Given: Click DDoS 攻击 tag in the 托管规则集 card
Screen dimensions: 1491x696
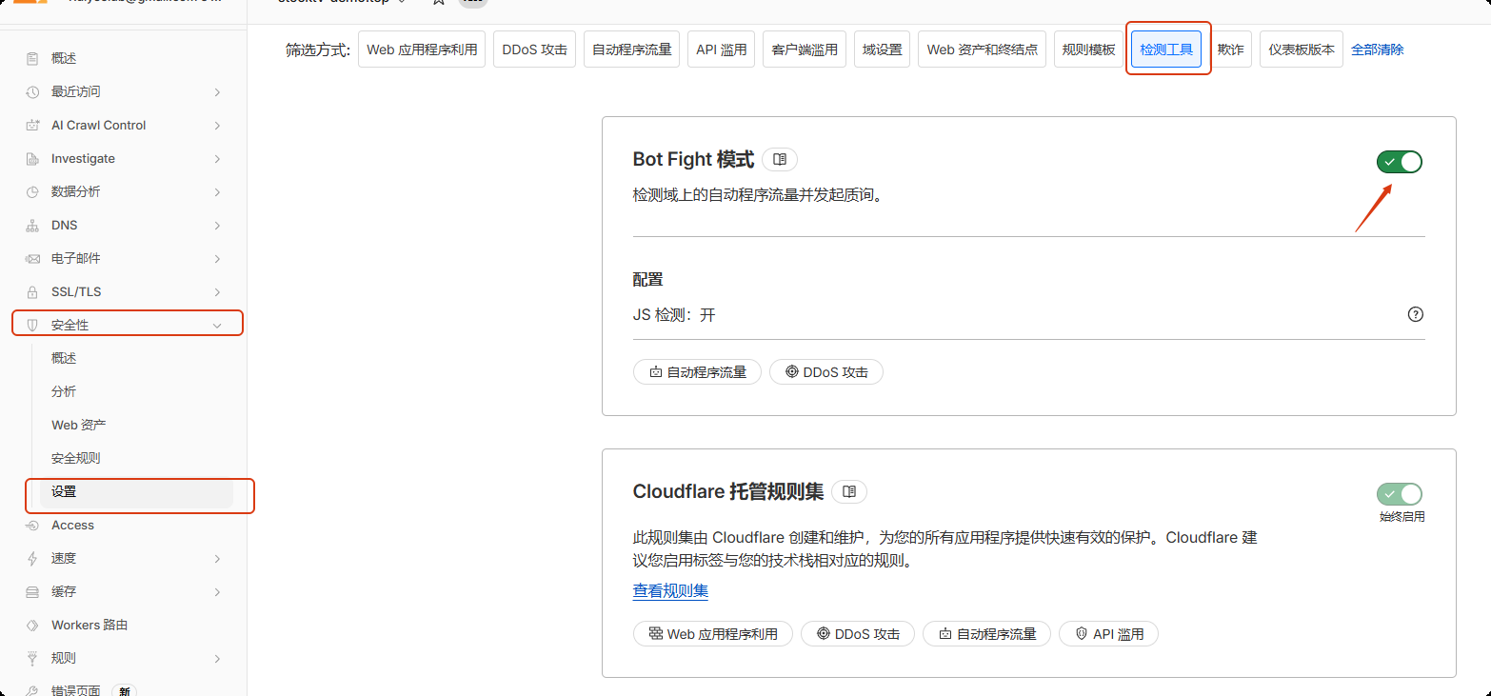Looking at the screenshot, I should click(858, 634).
